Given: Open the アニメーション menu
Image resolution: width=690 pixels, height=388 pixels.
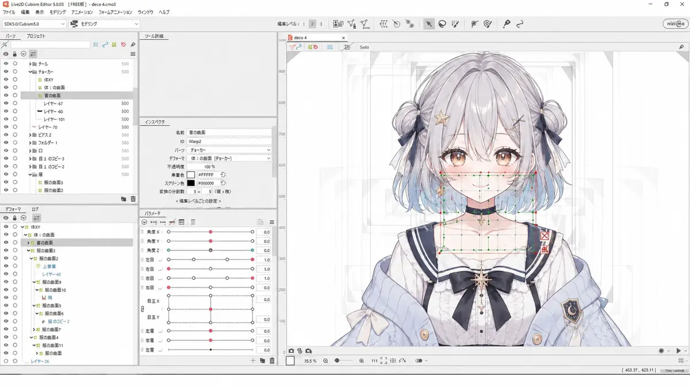Looking at the screenshot, I should (82, 12).
